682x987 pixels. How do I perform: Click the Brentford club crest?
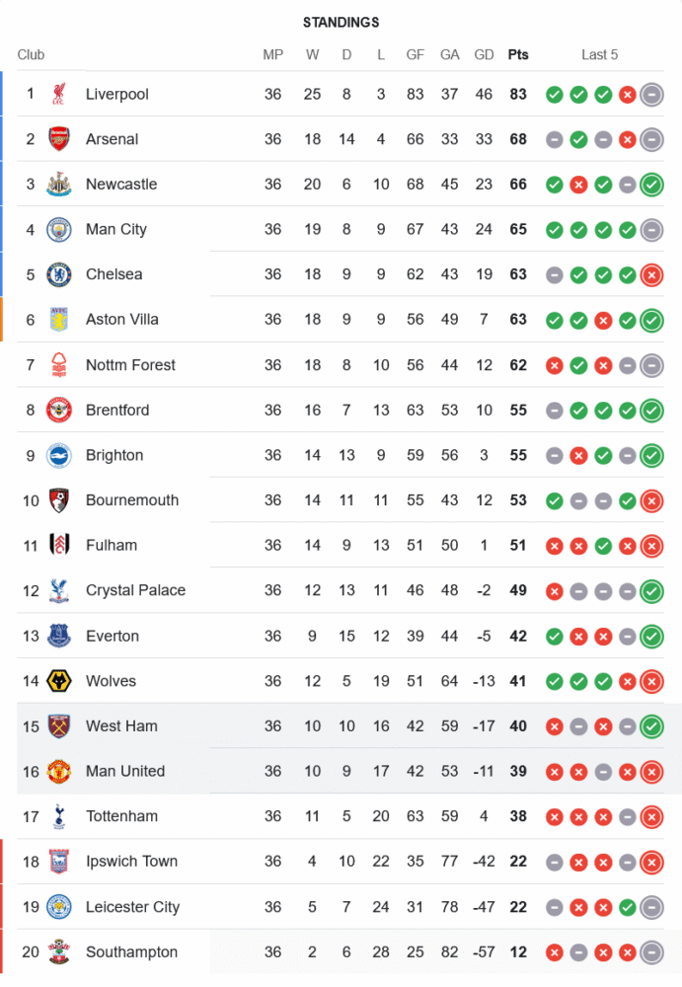(59, 410)
